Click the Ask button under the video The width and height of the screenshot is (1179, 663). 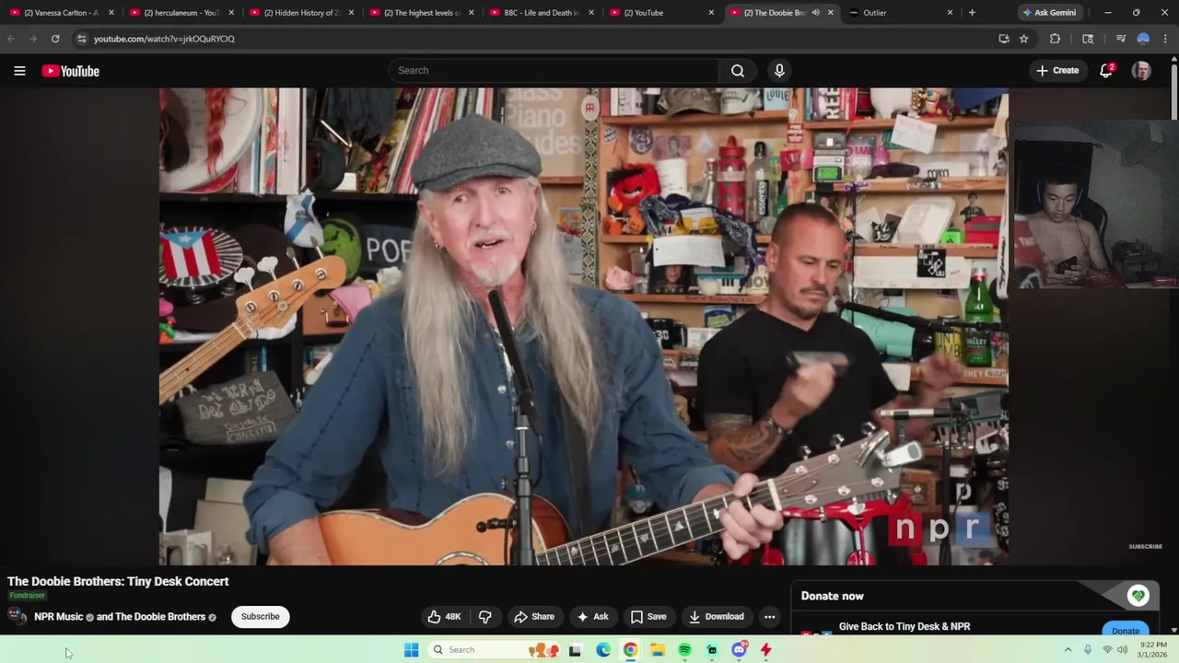(592, 617)
